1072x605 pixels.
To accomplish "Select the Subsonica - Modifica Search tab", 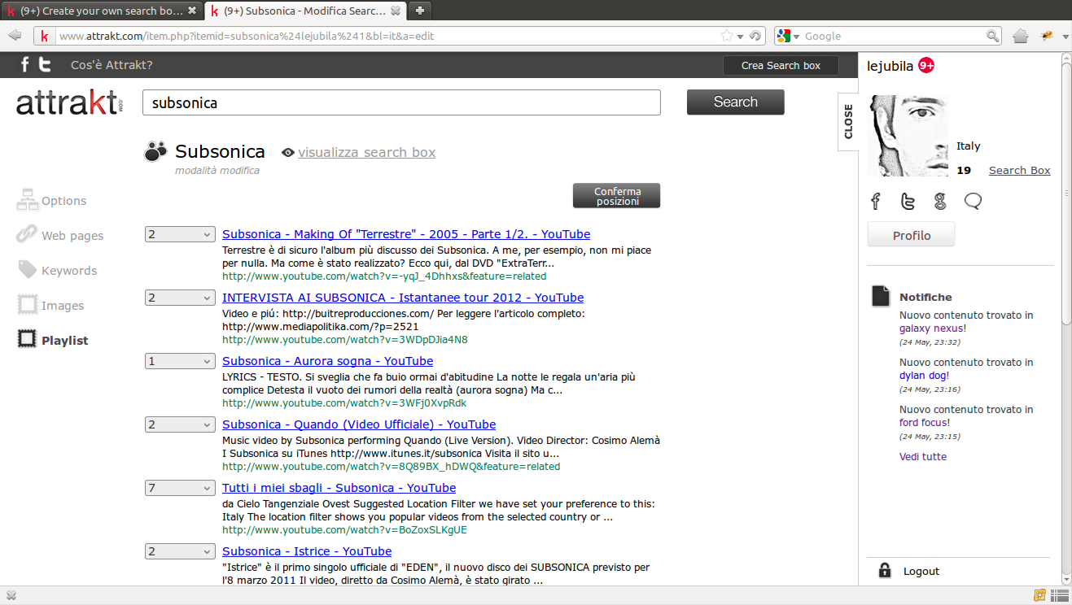I will pyautogui.click(x=304, y=11).
